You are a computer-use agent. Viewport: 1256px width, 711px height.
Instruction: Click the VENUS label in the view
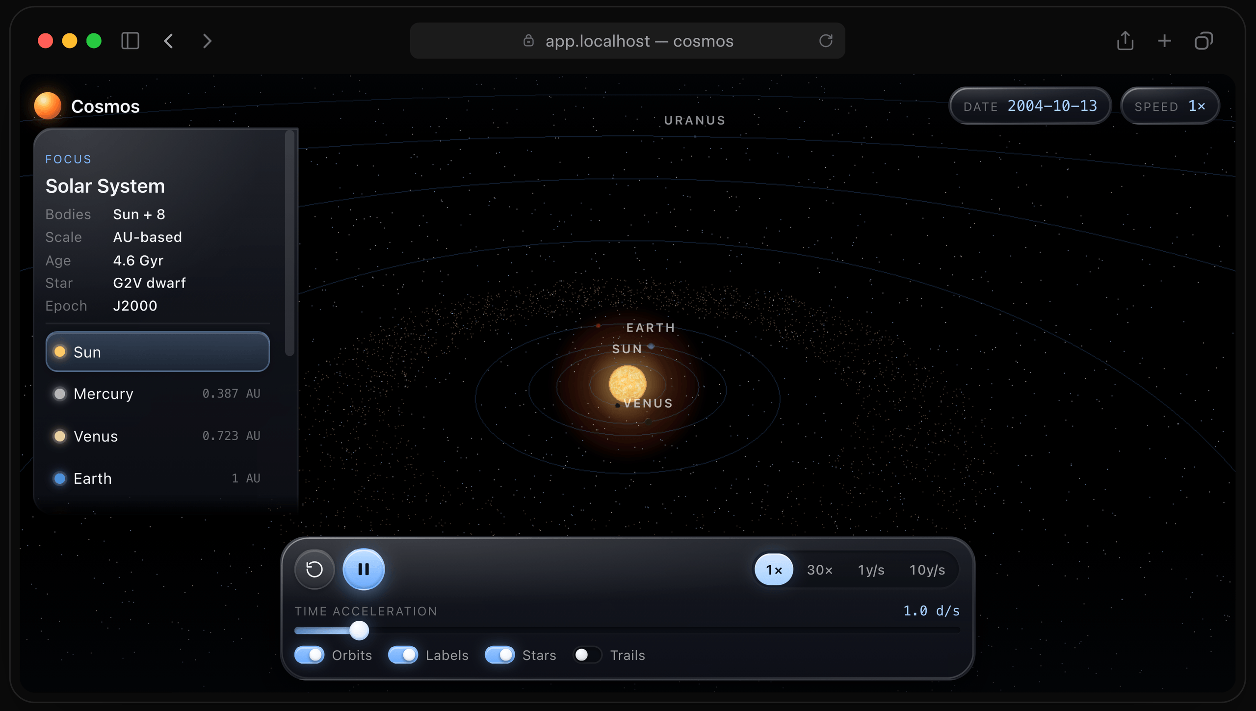click(x=648, y=403)
